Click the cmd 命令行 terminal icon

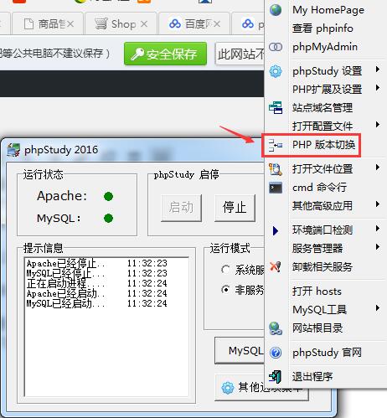[276, 188]
